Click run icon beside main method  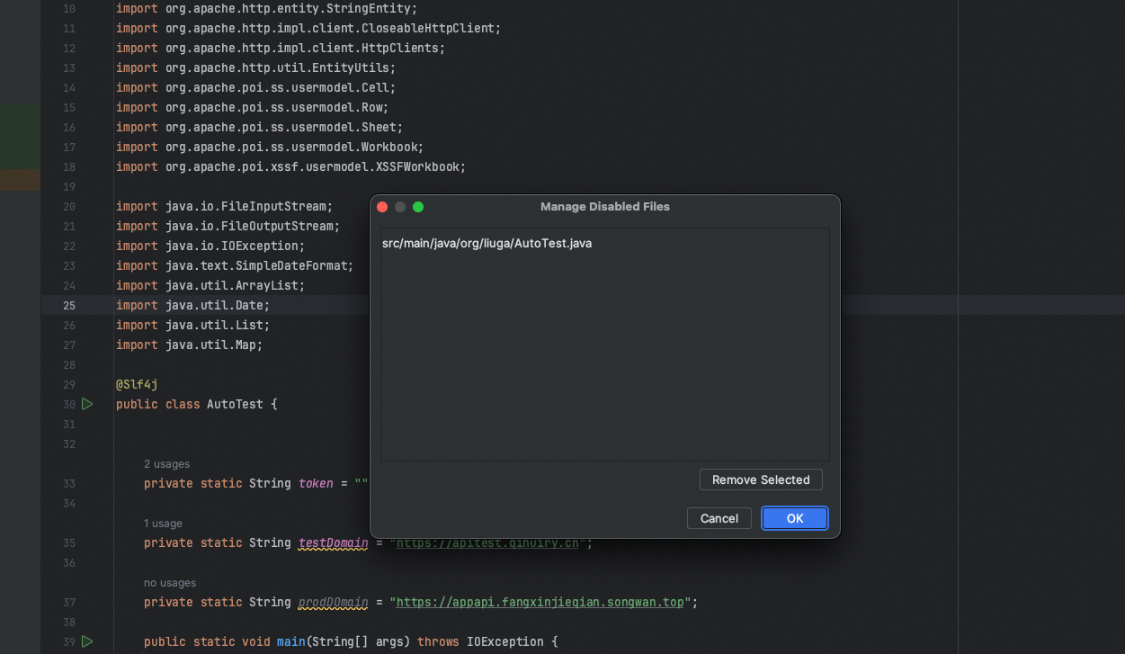pos(86,641)
